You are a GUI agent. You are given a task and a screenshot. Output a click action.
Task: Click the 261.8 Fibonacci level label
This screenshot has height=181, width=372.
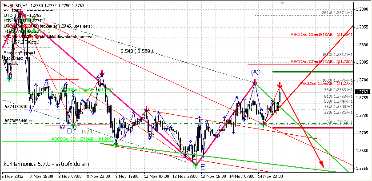point(337,13)
